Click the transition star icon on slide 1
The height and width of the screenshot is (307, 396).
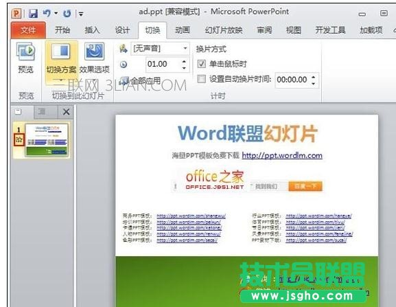click(x=19, y=139)
